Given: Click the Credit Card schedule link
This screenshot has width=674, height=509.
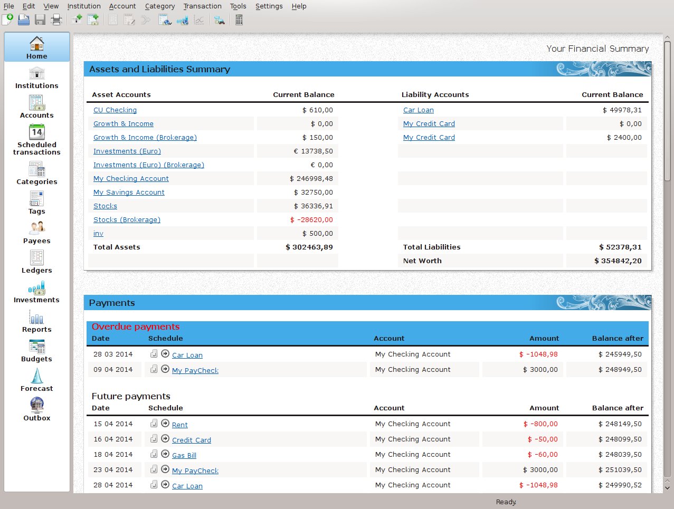Looking at the screenshot, I should click(192, 440).
